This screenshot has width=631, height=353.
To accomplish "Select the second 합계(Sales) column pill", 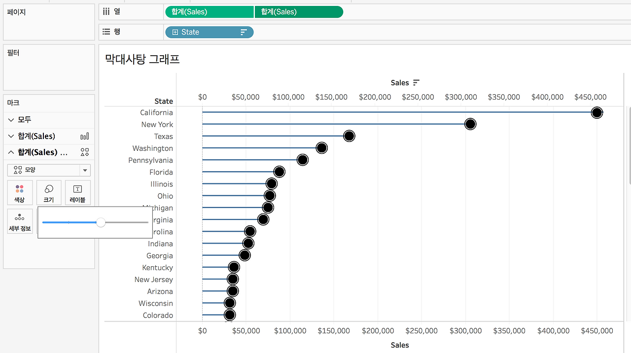I will [x=299, y=12].
